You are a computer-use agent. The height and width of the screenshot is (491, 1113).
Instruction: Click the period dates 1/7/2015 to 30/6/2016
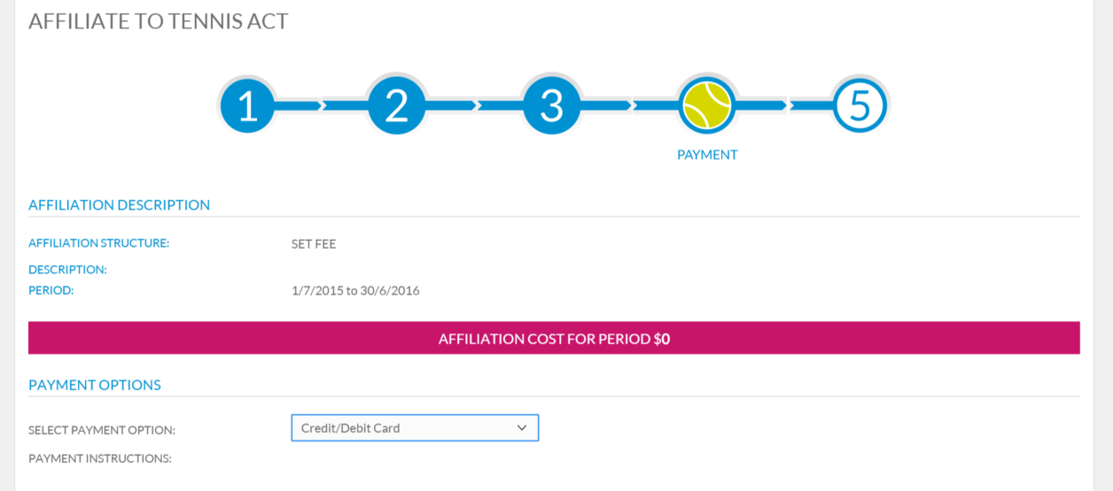click(355, 290)
